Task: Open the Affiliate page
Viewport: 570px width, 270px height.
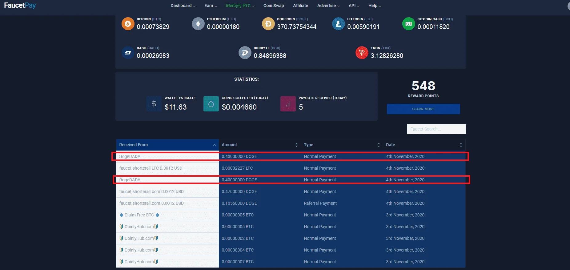Action: coord(300,6)
